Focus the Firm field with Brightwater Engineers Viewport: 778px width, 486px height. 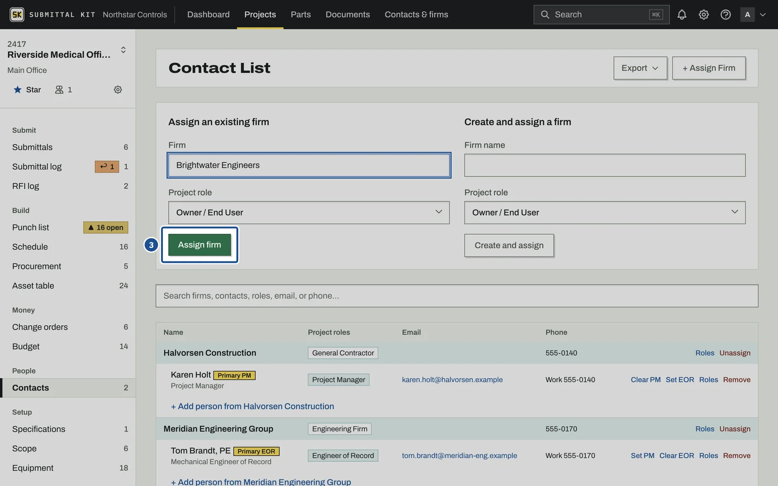click(309, 165)
